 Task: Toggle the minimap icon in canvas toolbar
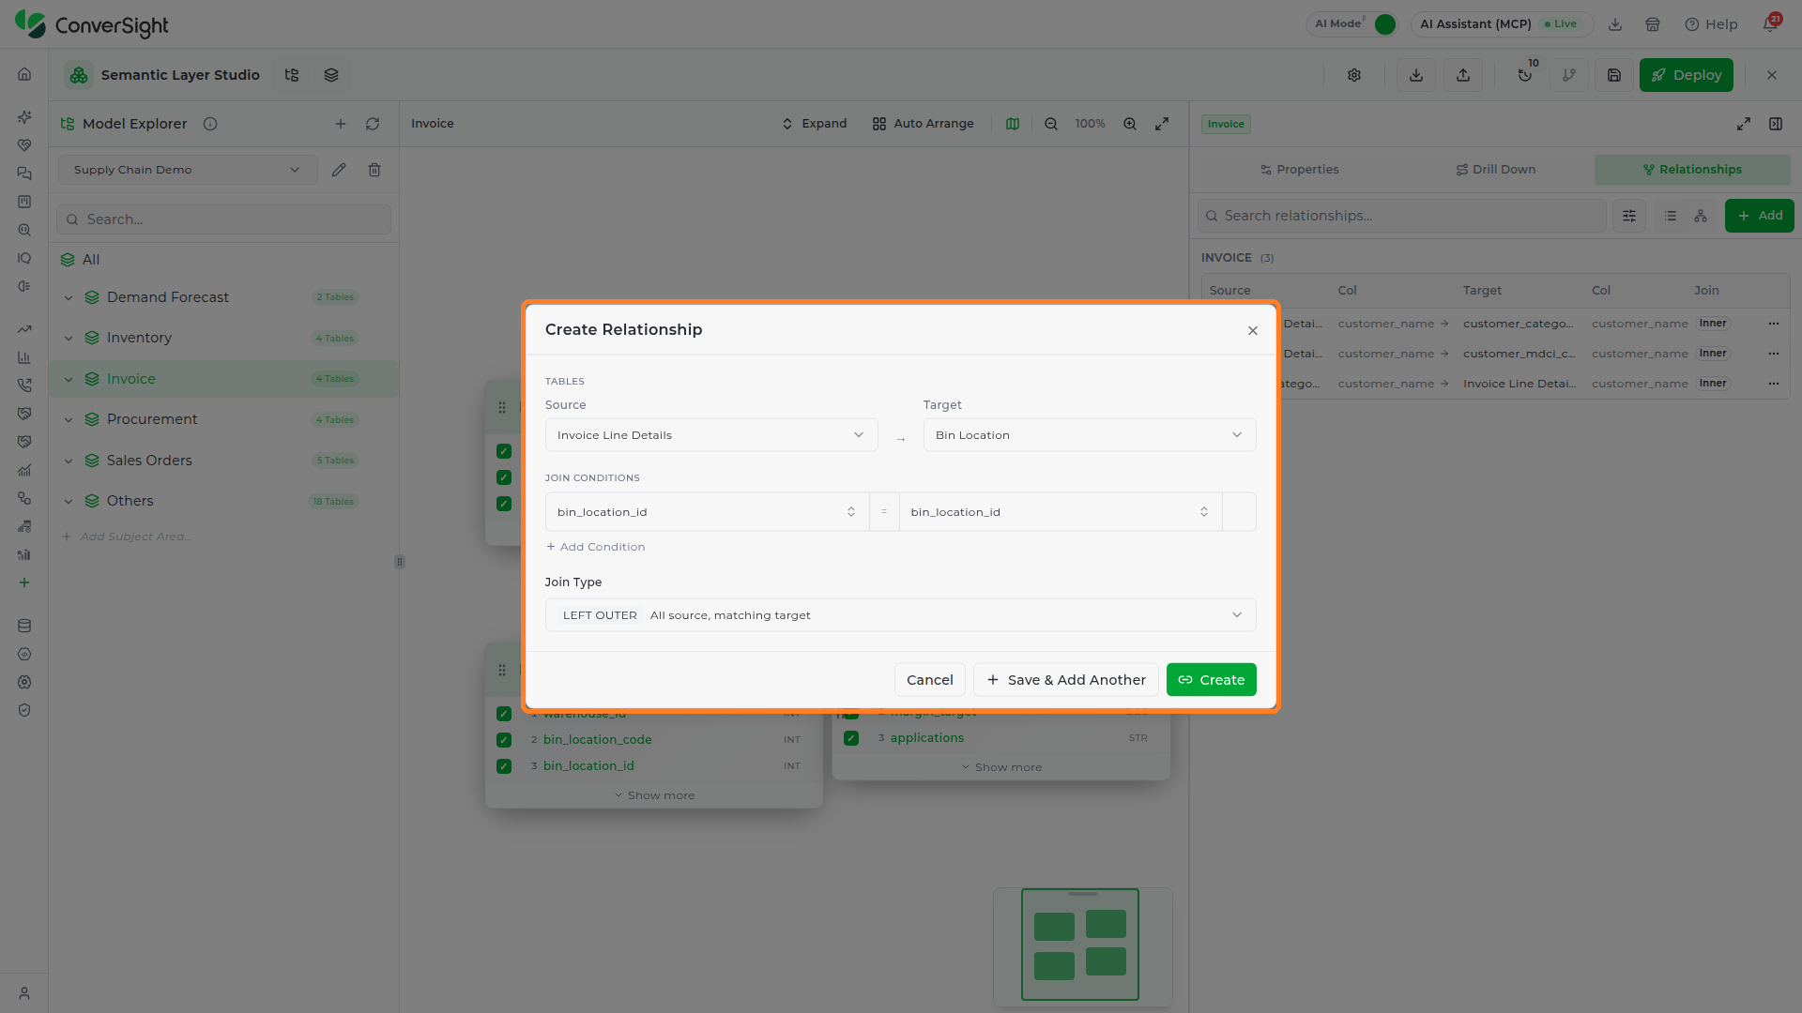click(1013, 124)
